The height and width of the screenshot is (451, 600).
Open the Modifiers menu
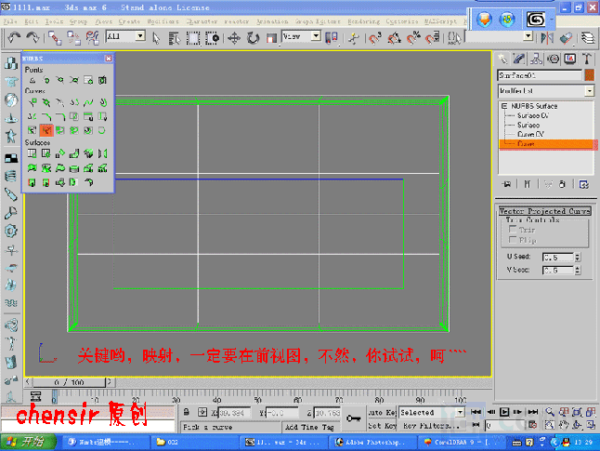[x=163, y=21]
